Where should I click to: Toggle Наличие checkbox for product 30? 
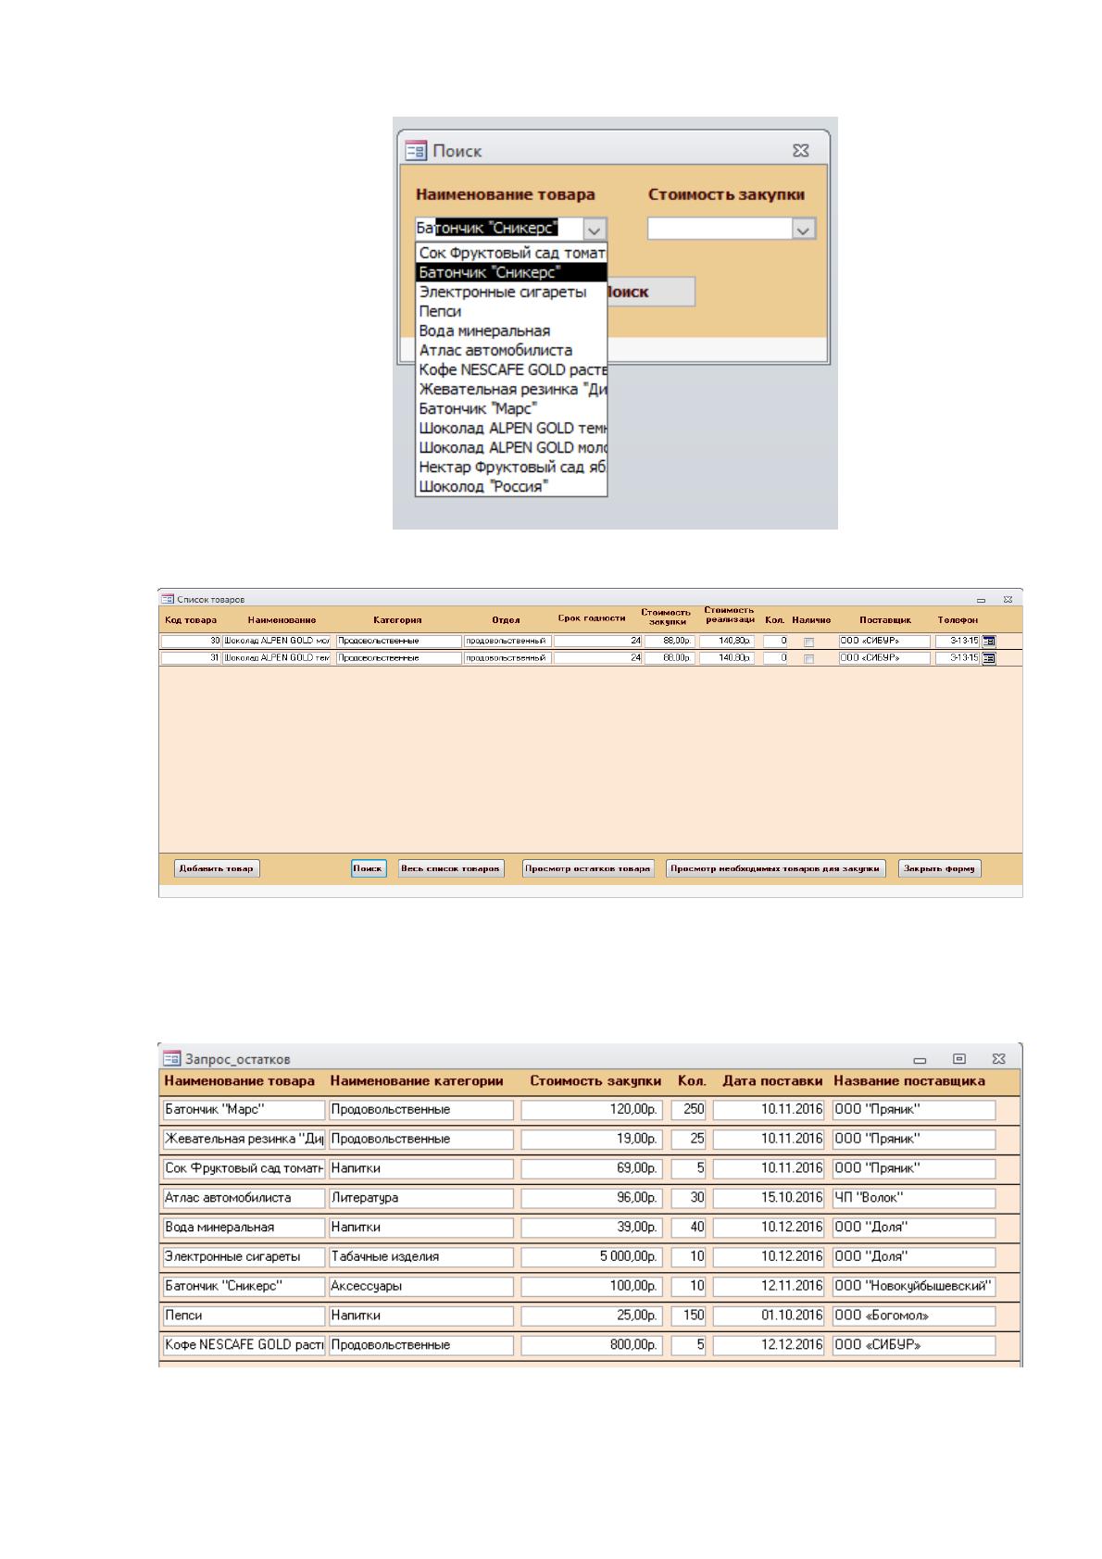pos(808,642)
